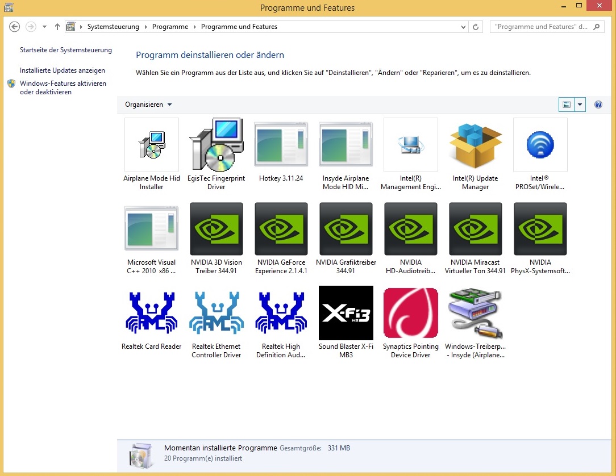Select Synaptics Pointing Device Driver icon

410,313
